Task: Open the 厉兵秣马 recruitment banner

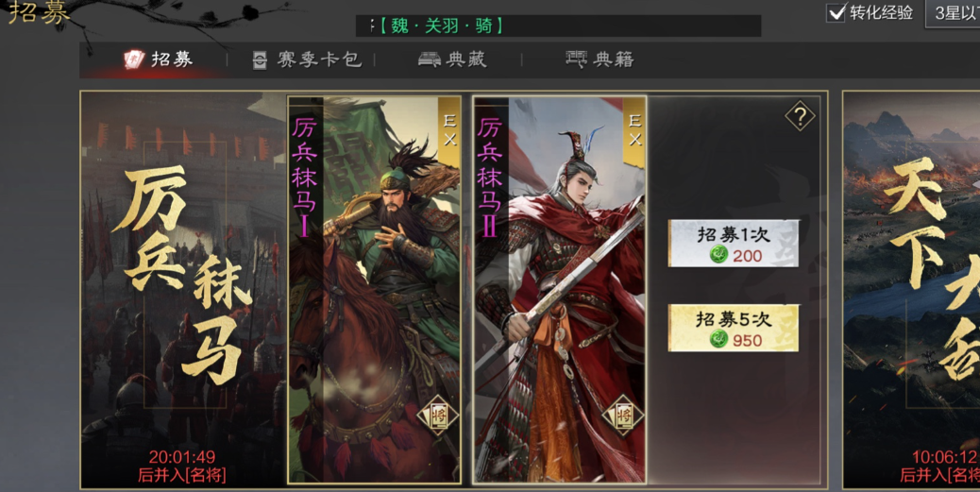Action: 183,290
